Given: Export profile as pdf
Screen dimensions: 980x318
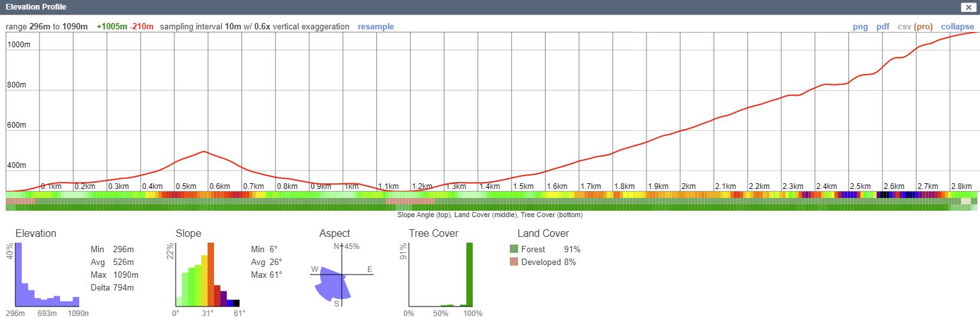Looking at the screenshot, I should click(x=883, y=27).
